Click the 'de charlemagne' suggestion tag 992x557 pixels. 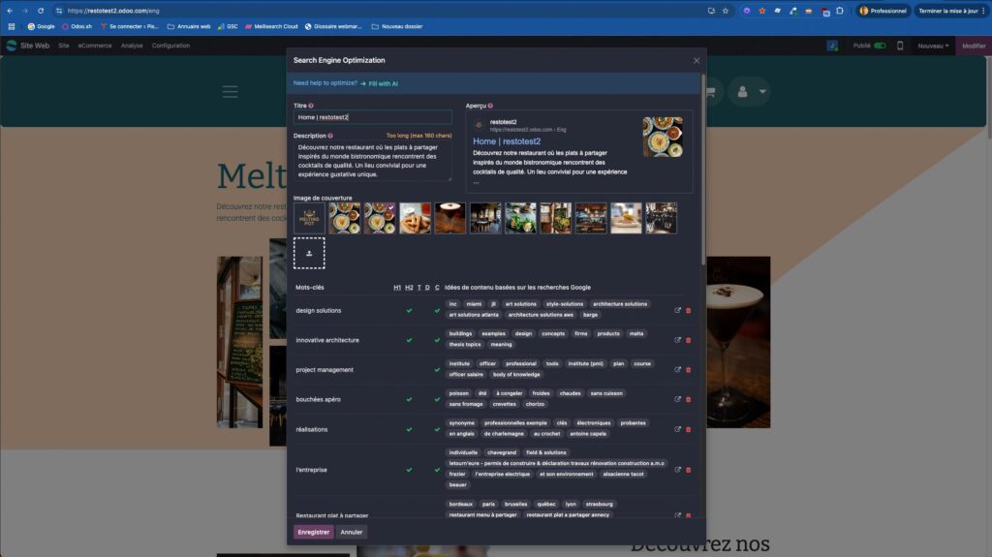point(504,434)
